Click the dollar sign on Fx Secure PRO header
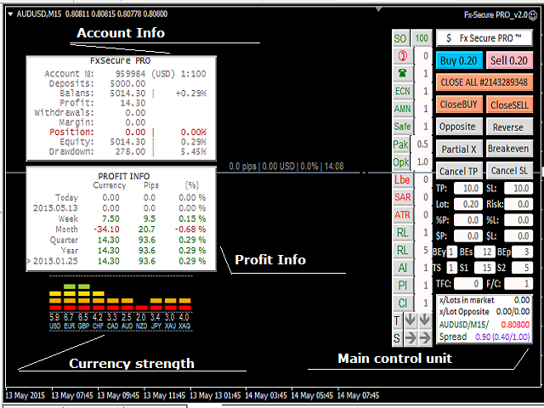This screenshot has height=408, width=544. pyautogui.click(x=448, y=38)
